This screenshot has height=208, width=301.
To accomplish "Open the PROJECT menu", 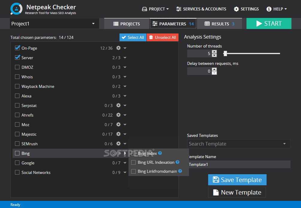I will [x=155, y=9].
